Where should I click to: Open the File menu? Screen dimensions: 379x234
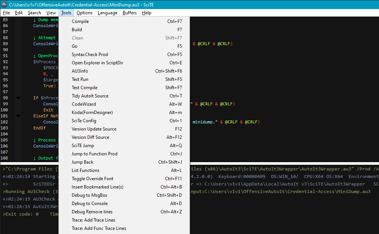point(6,13)
